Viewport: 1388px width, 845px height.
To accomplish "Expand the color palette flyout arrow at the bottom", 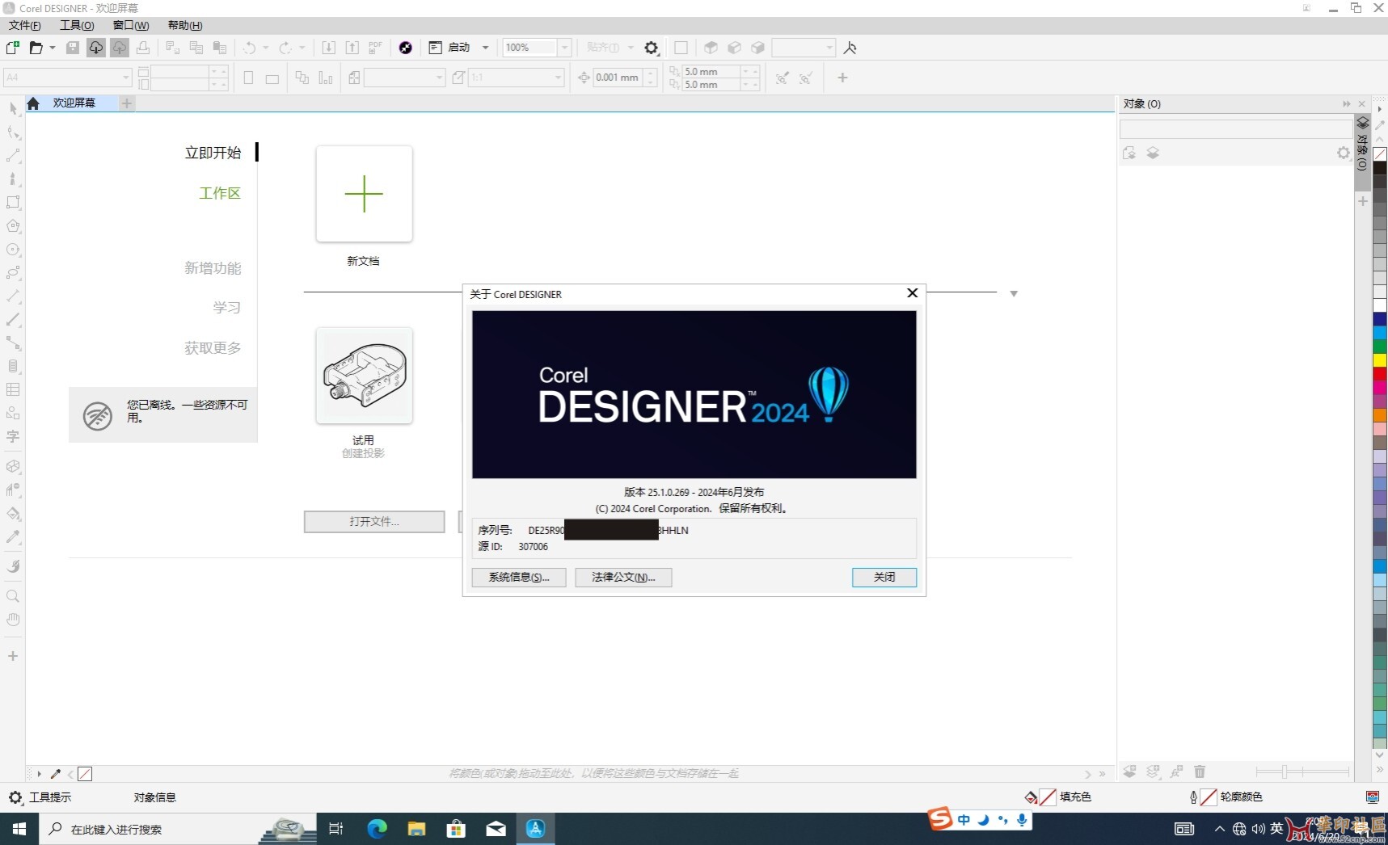I will coord(1380,769).
